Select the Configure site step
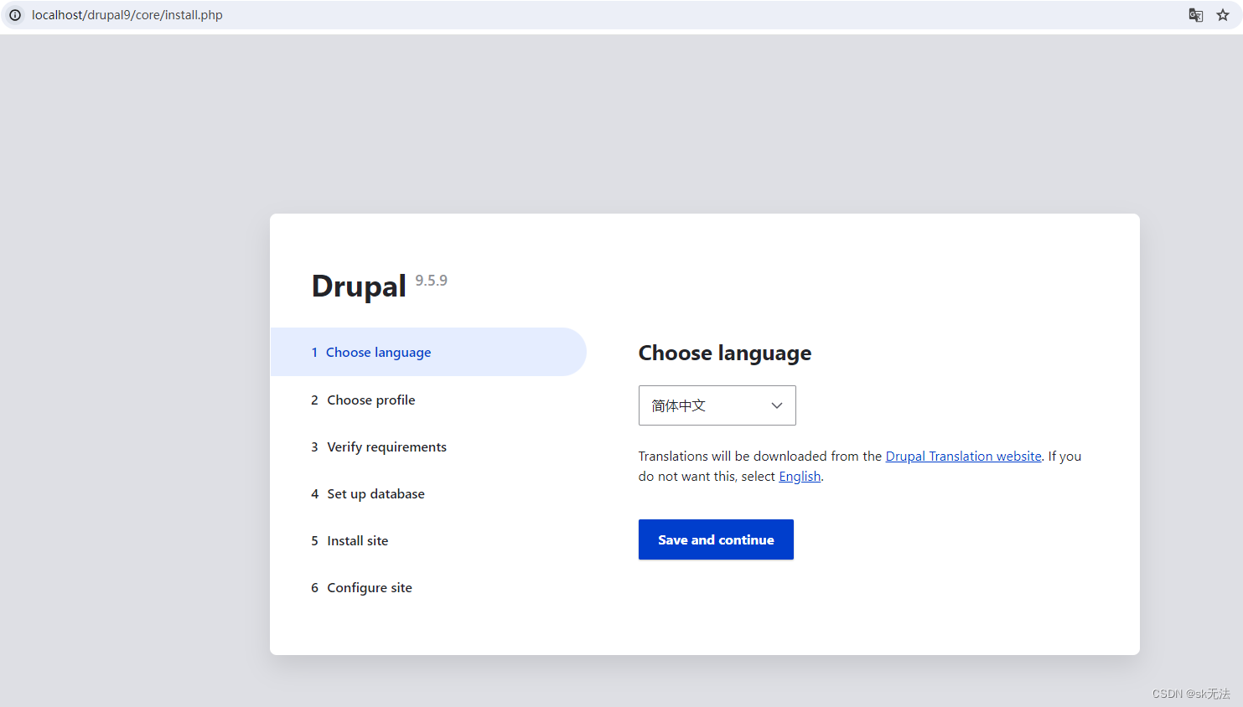1243x707 pixels. [x=361, y=587]
